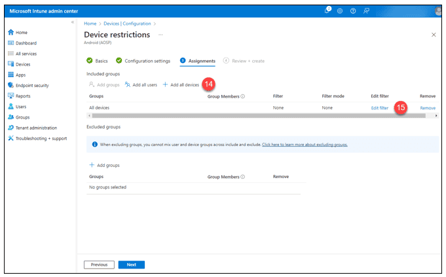Go to Review + create tab
Screen dimensions: 446x277
tap(244, 61)
